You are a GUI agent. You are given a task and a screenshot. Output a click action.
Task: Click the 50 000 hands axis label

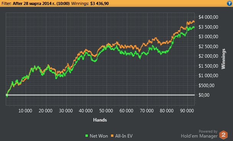(x=106, y=111)
